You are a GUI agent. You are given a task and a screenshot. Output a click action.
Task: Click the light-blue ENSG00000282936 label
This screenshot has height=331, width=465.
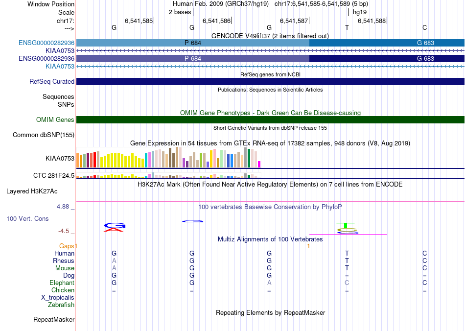point(46,43)
